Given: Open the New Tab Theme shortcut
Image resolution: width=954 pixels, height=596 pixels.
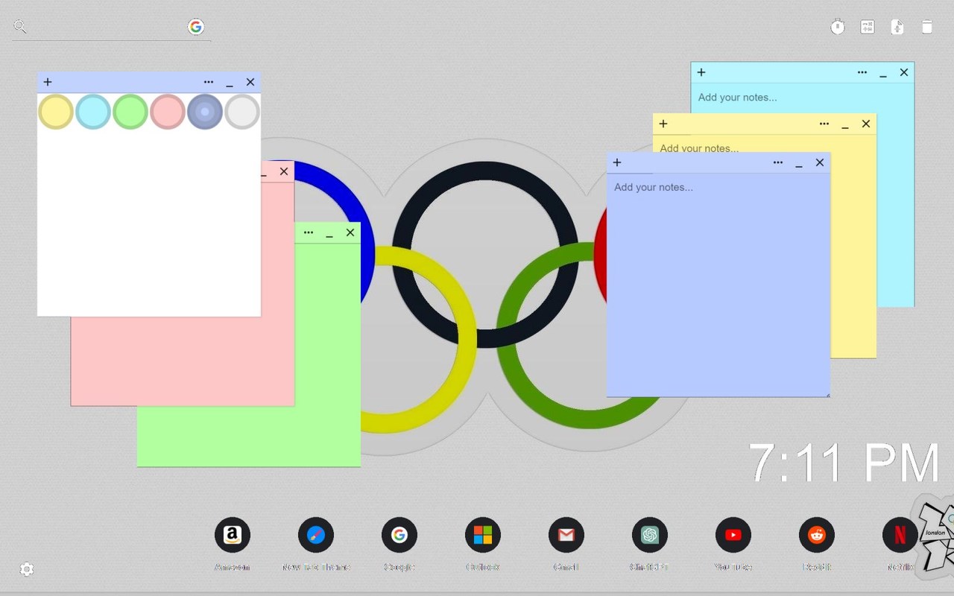Looking at the screenshot, I should (x=316, y=535).
